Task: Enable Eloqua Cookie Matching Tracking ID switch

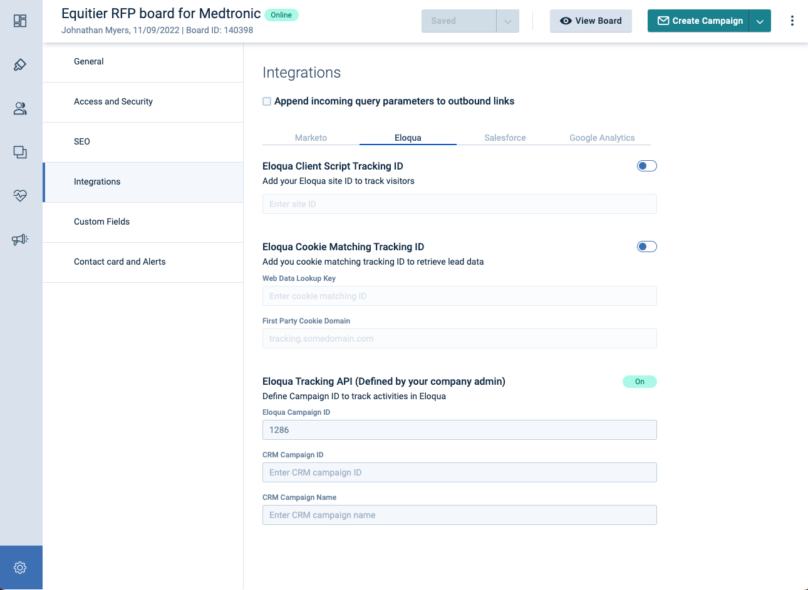Action: point(646,247)
